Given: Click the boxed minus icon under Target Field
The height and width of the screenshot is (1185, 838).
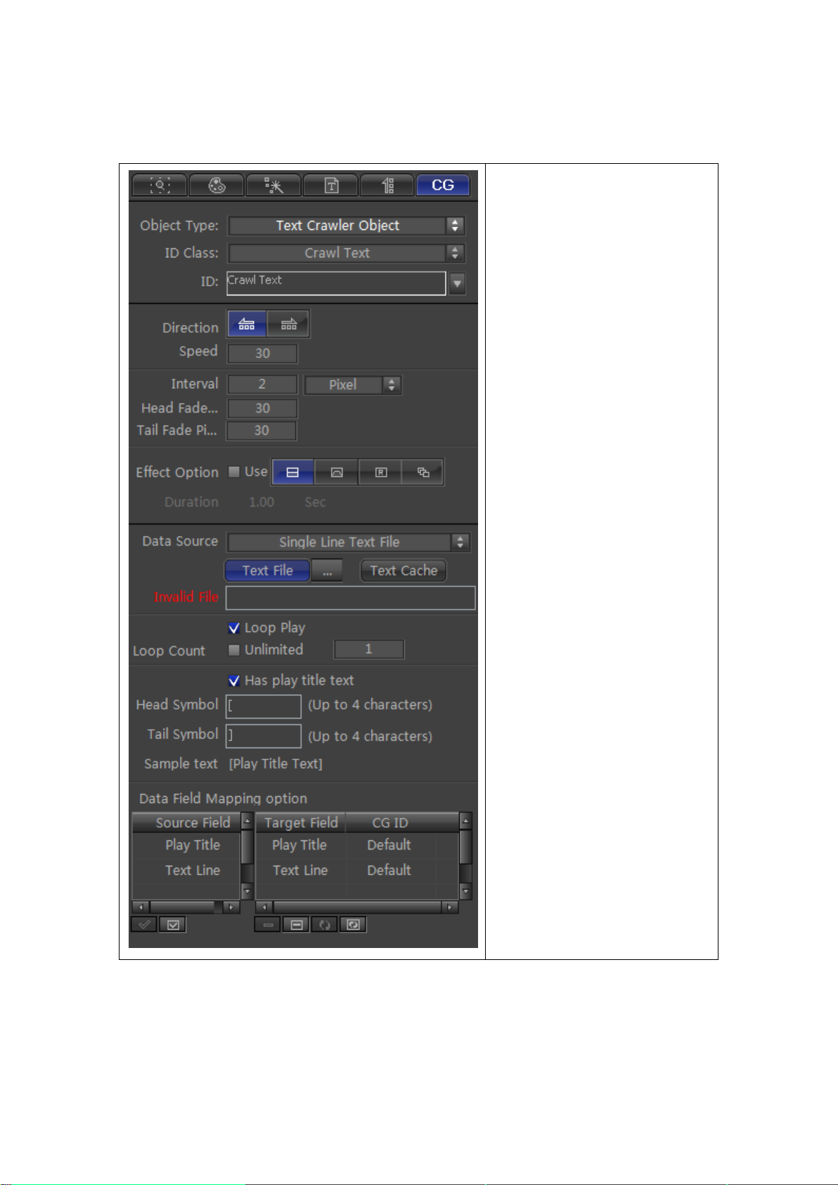Looking at the screenshot, I should [296, 925].
